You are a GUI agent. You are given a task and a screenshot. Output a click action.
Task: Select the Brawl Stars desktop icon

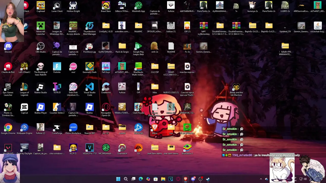[x=106, y=7]
